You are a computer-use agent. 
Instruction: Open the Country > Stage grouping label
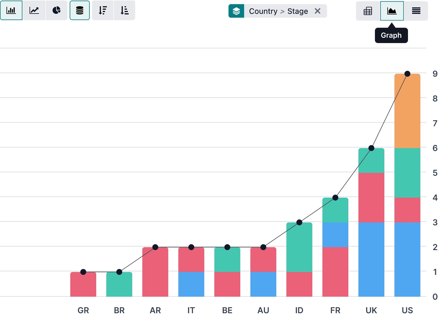pyautogui.click(x=278, y=11)
